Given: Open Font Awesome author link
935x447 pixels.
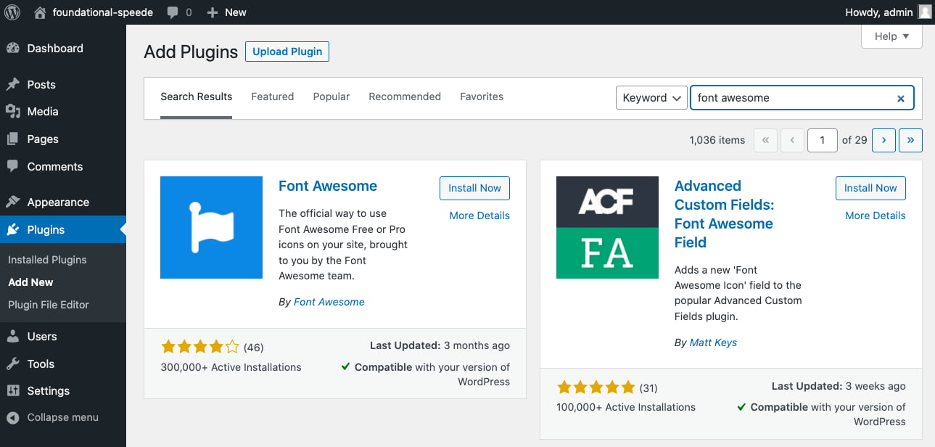Looking at the screenshot, I should [329, 302].
